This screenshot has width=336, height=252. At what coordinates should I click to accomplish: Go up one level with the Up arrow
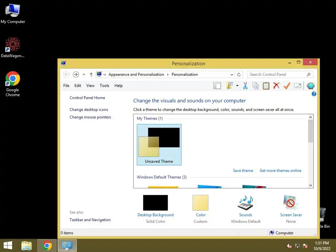click(x=91, y=74)
